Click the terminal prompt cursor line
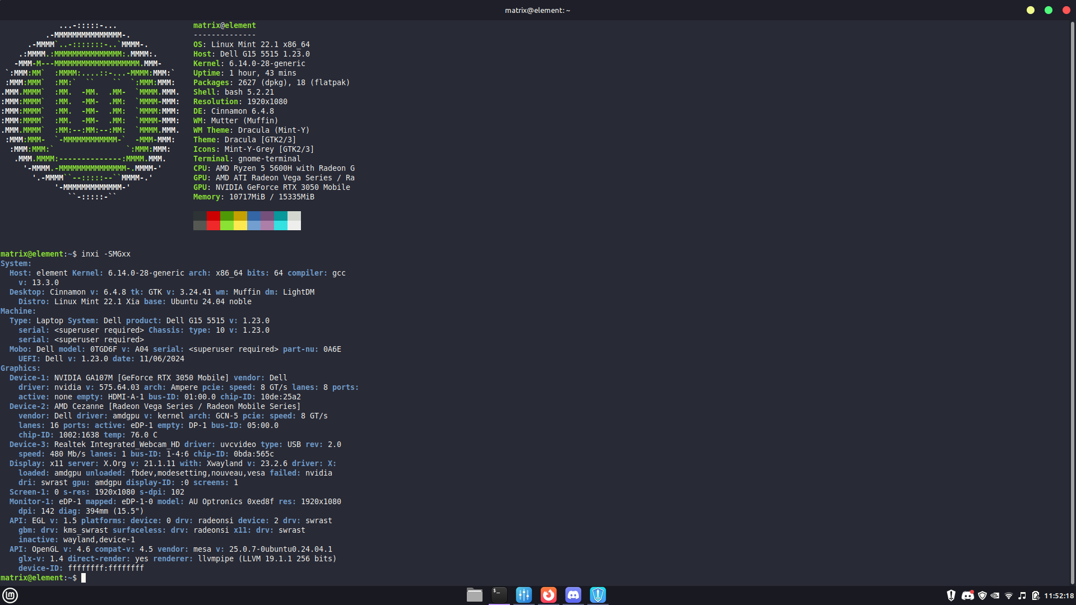 (x=84, y=578)
